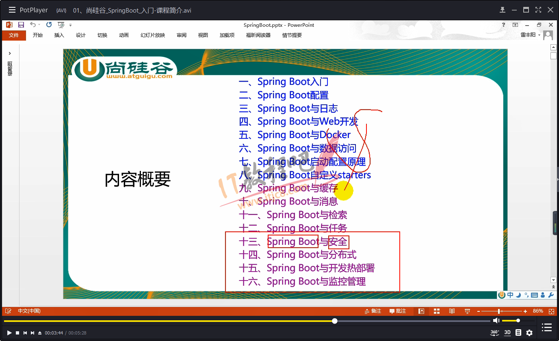Click elapsed time 00:03:44
The image size is (559, 341).
[54, 333]
